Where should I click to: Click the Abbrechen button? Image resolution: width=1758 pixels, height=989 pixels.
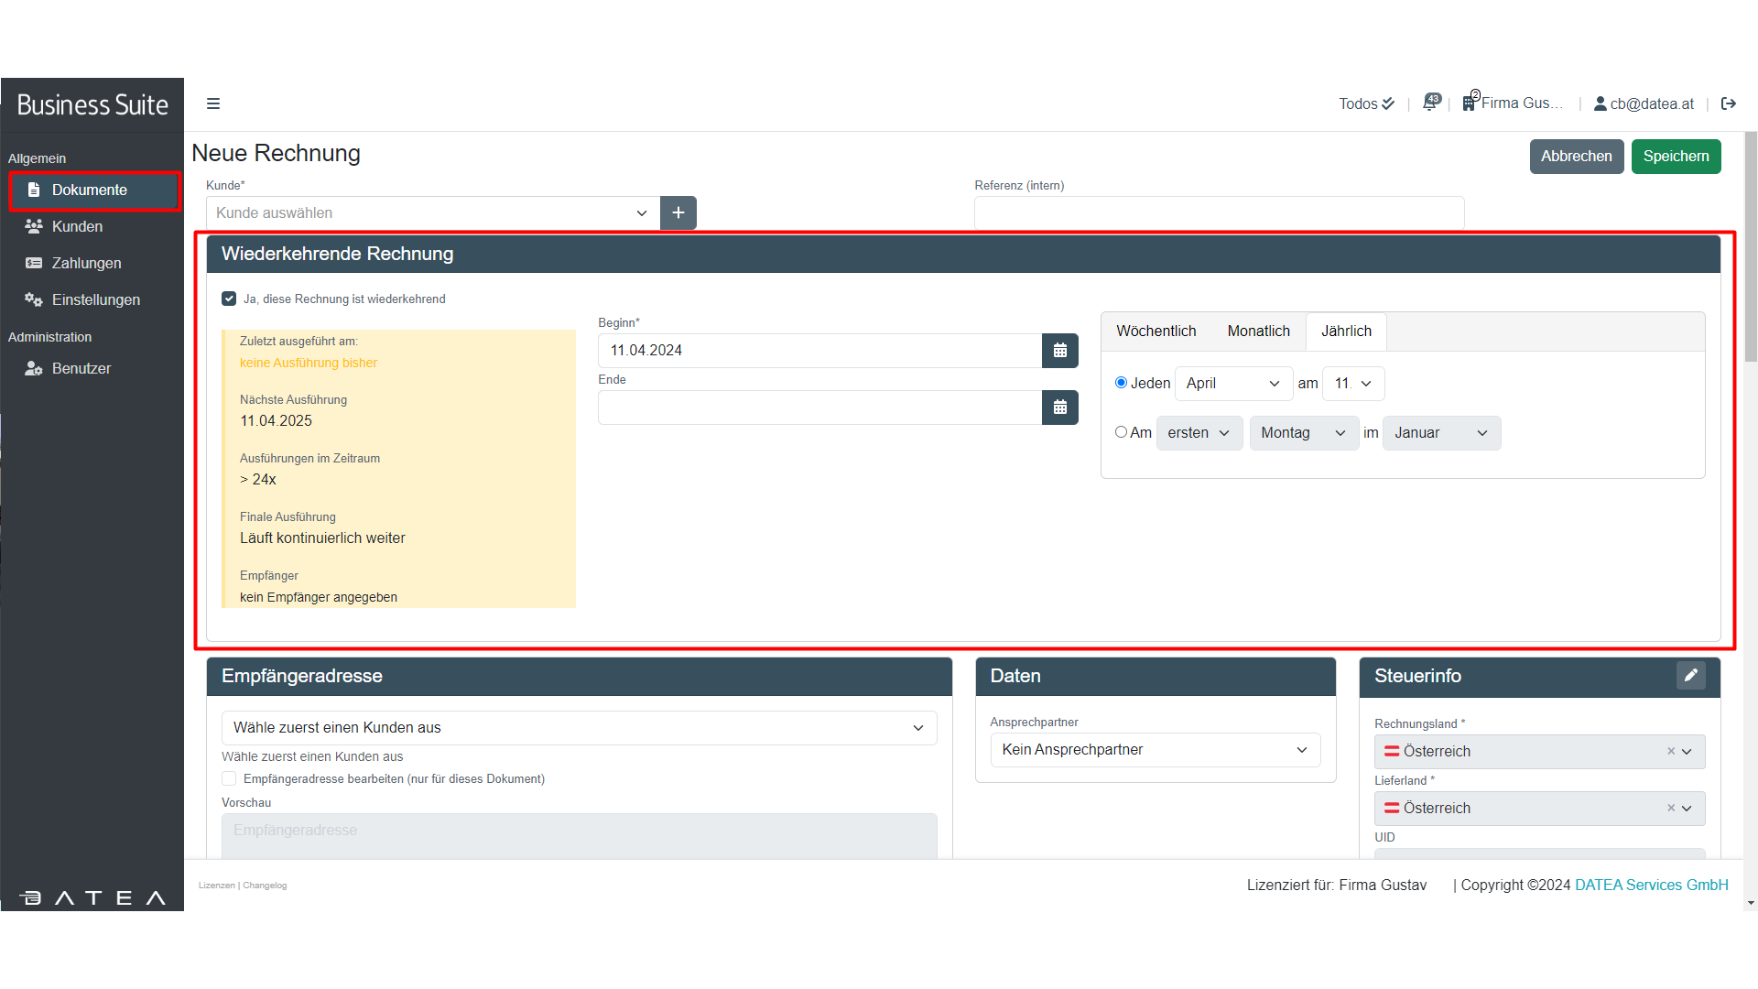pyautogui.click(x=1576, y=157)
